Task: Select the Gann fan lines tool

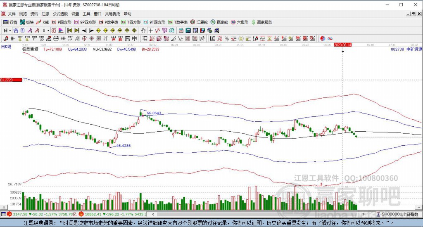Action: pyautogui.click(x=152, y=38)
